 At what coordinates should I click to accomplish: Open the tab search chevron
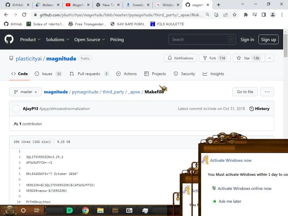(x=243, y=4)
